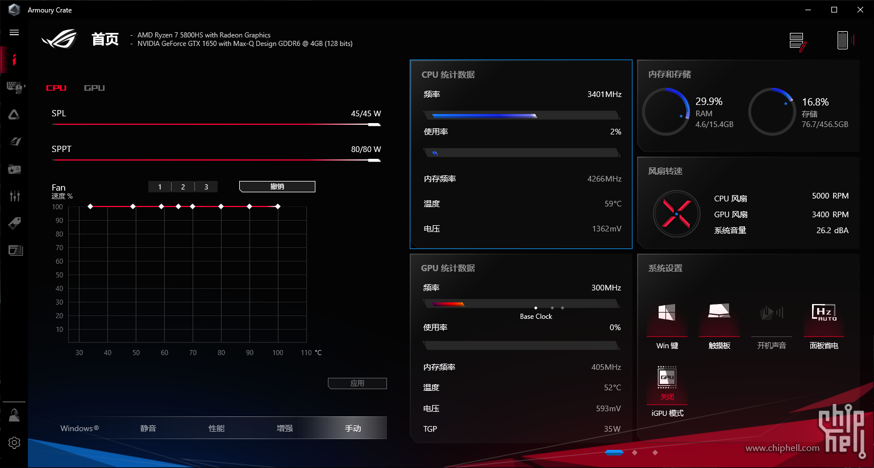Screen dimensions: 874x468
Task: Select fan preset 2
Action: tap(183, 187)
